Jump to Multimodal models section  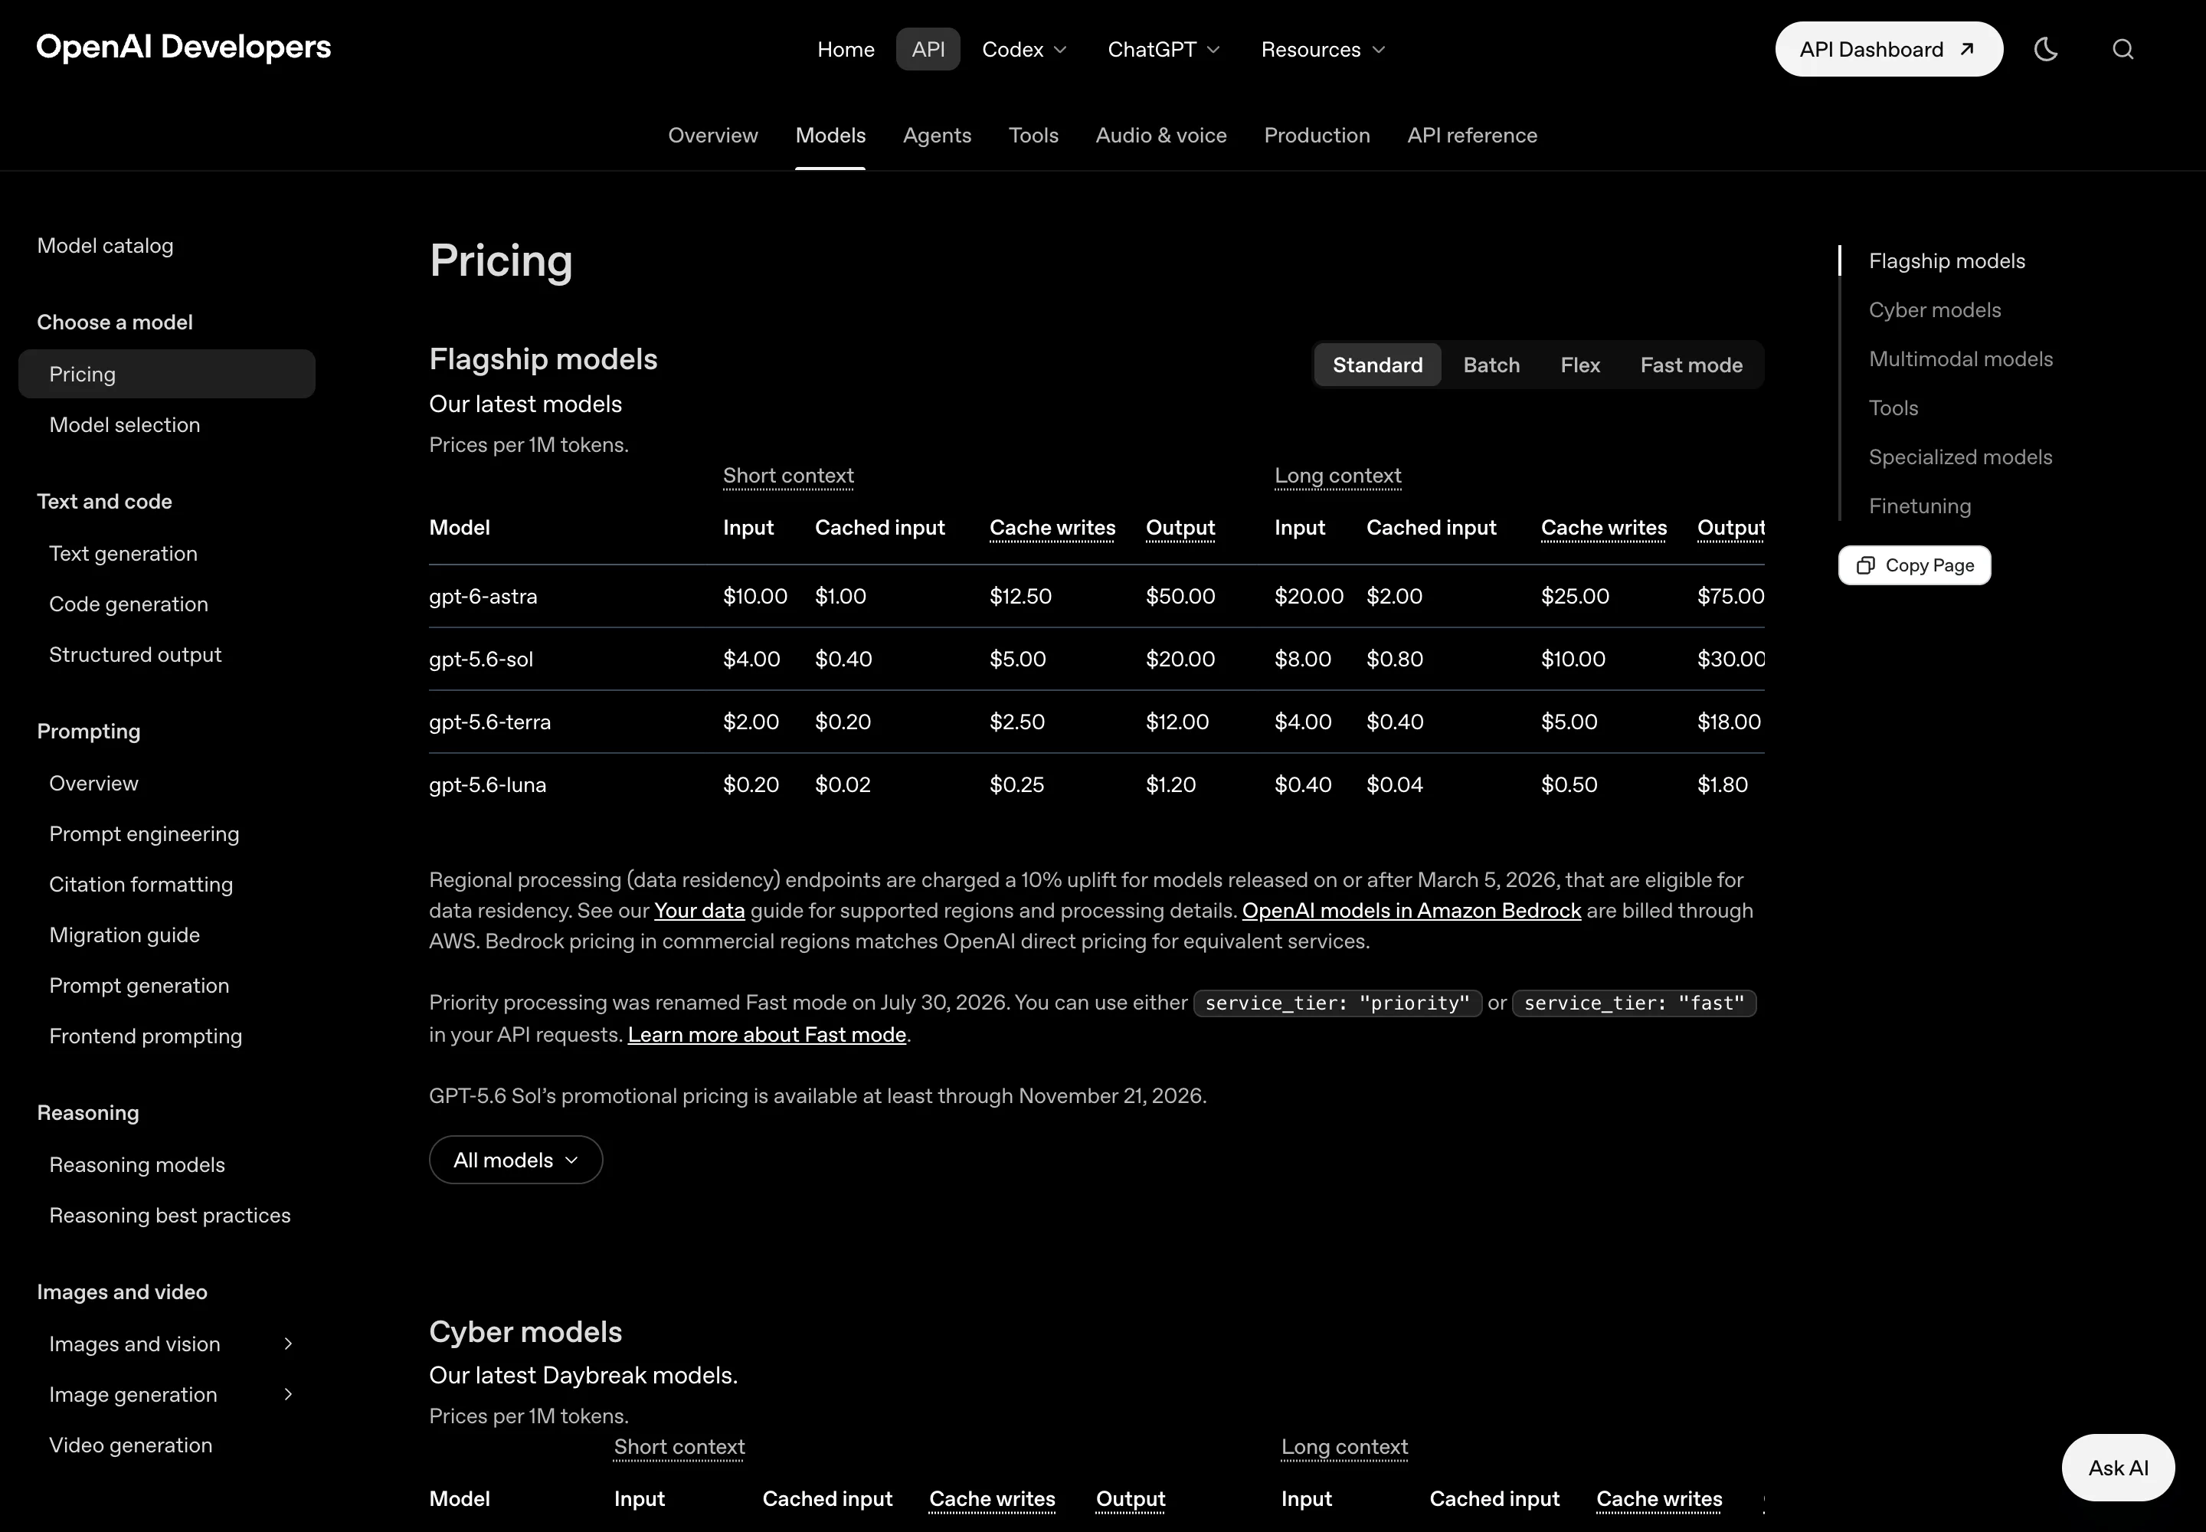tap(1960, 359)
